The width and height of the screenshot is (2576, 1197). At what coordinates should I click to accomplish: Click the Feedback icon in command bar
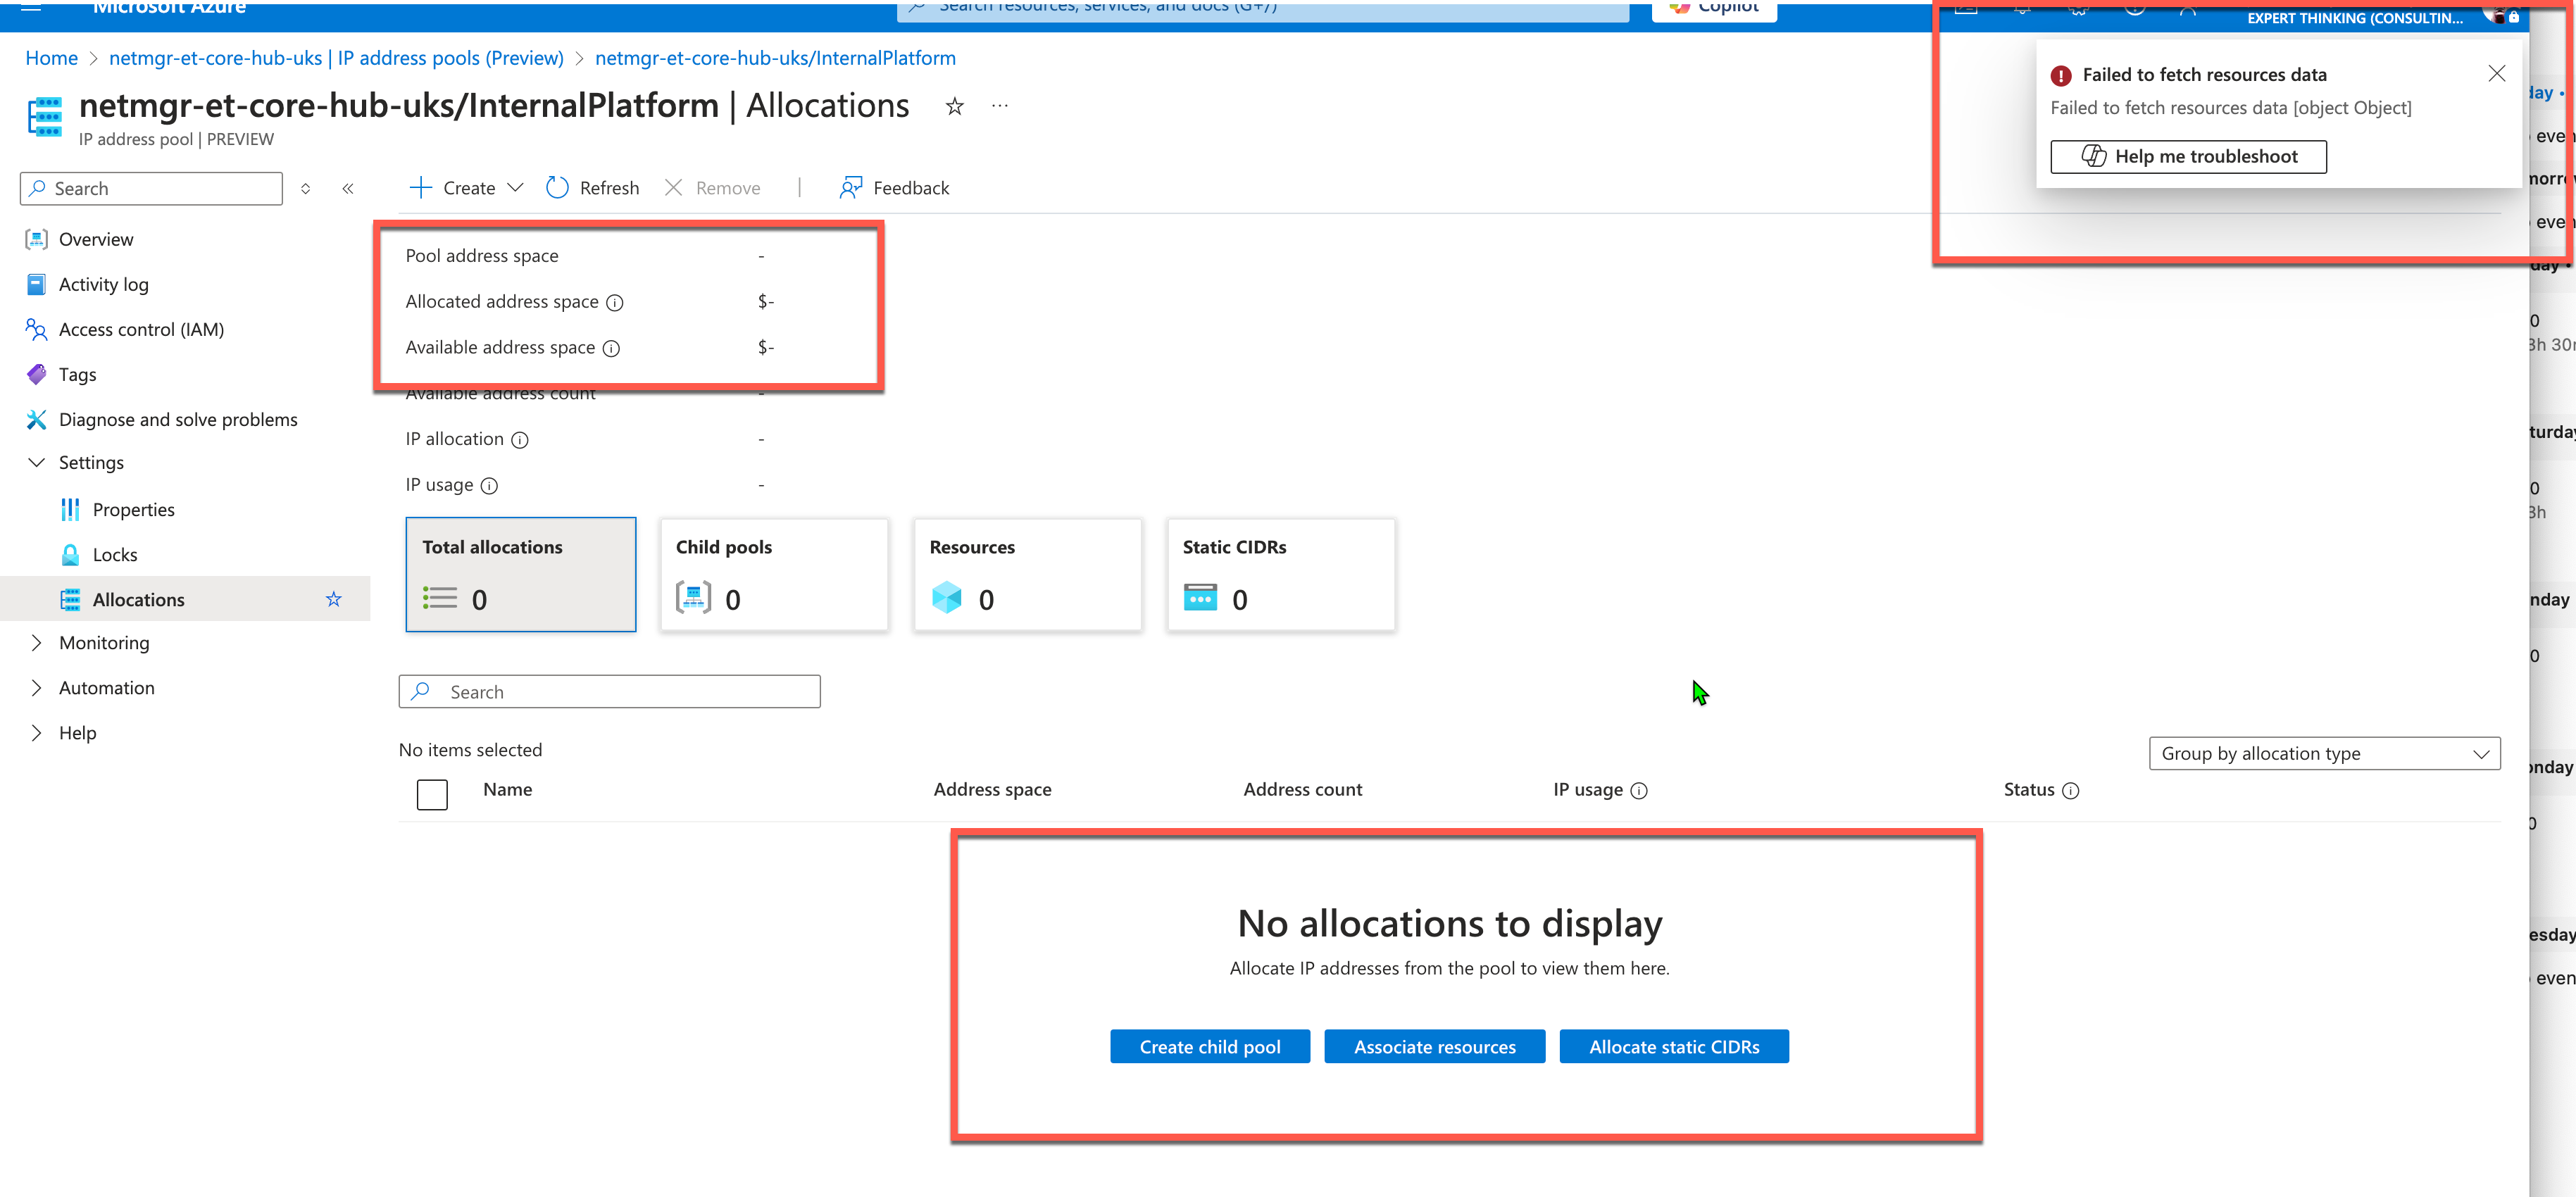pos(850,188)
